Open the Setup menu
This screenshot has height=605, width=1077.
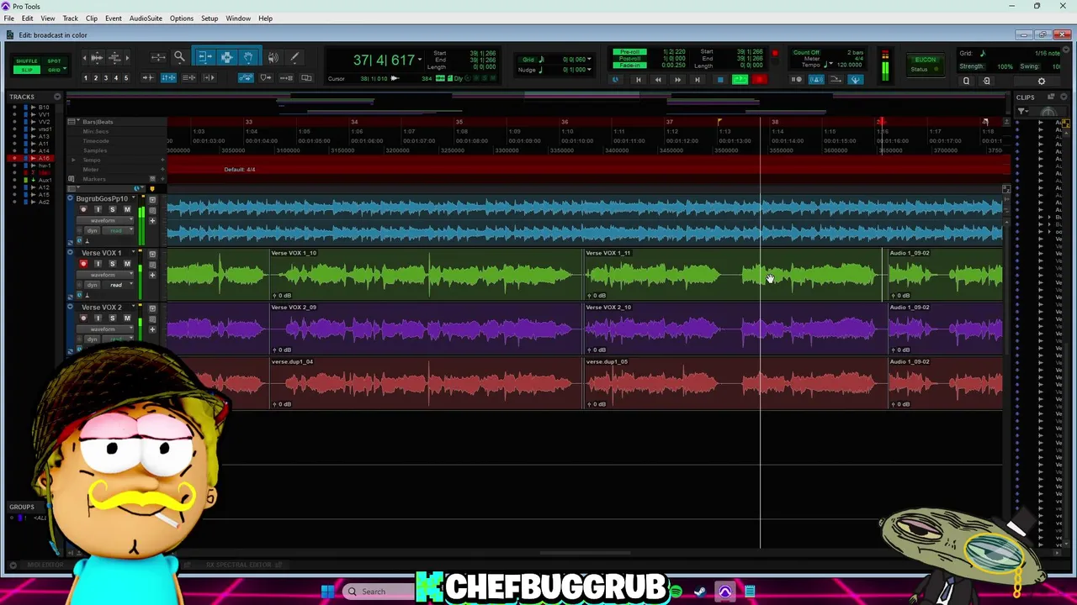(210, 18)
